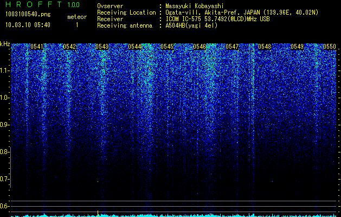This screenshot has height=217, width=341.
Task: Click the 0.6 kHz axis label
Action: (5, 206)
